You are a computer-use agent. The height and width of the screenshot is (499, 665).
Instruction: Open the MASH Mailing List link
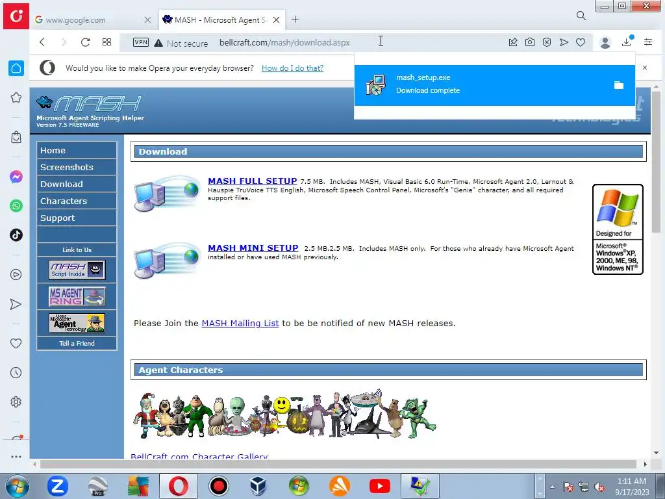tap(240, 324)
